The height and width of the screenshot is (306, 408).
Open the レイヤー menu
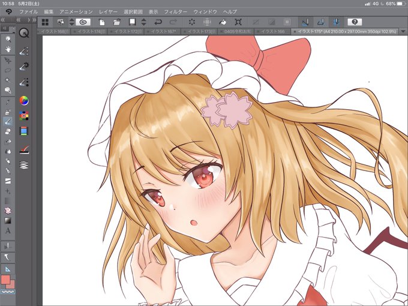point(108,12)
